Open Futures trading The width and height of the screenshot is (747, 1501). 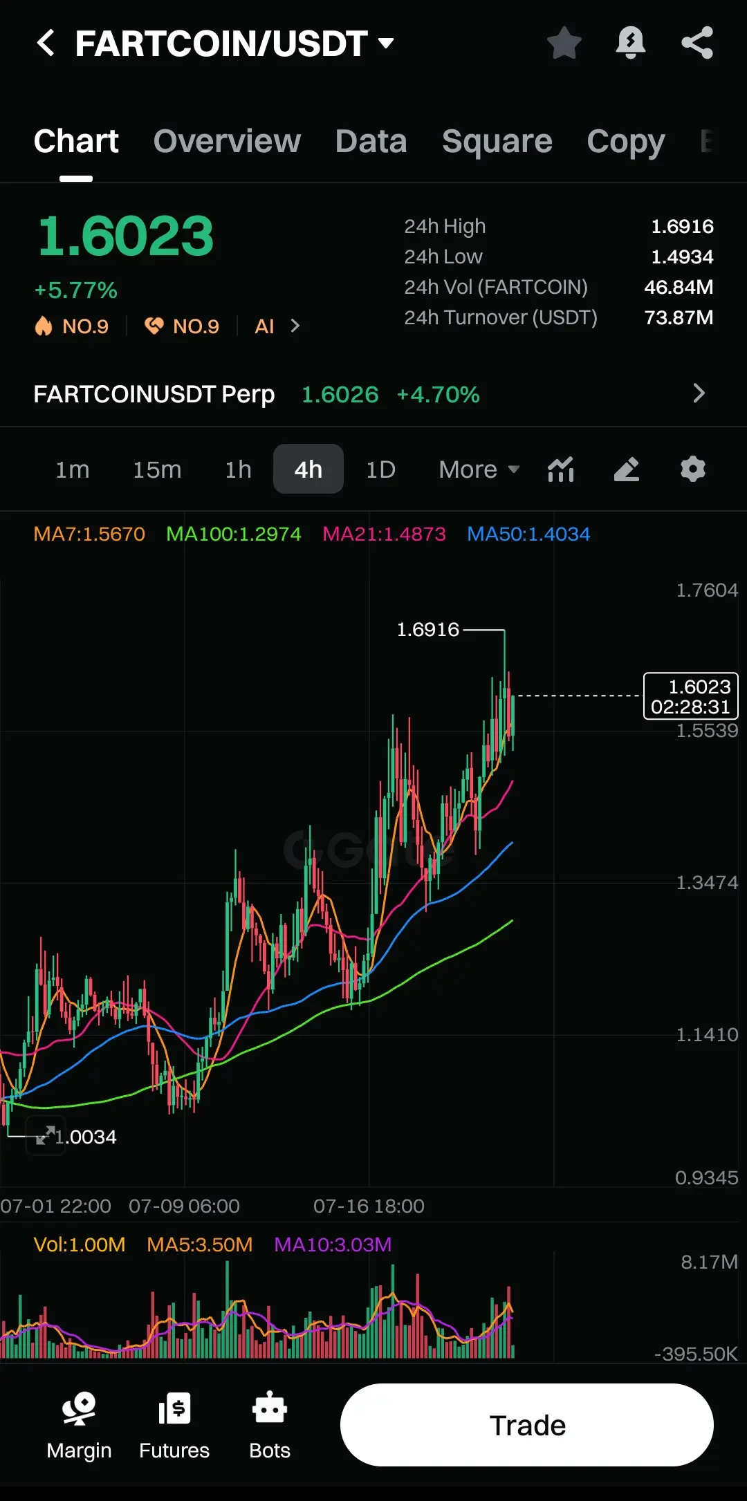pos(174,1426)
